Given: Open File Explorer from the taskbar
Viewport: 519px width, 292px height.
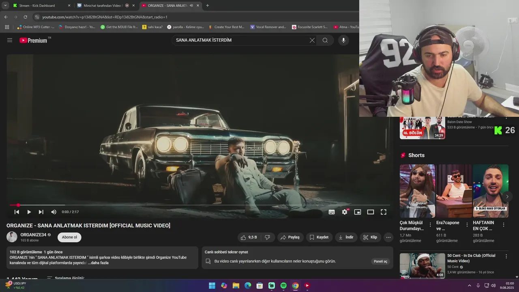Looking at the screenshot, I should coord(236,286).
